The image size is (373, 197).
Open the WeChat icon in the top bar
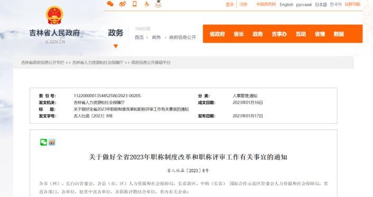pos(110,4)
